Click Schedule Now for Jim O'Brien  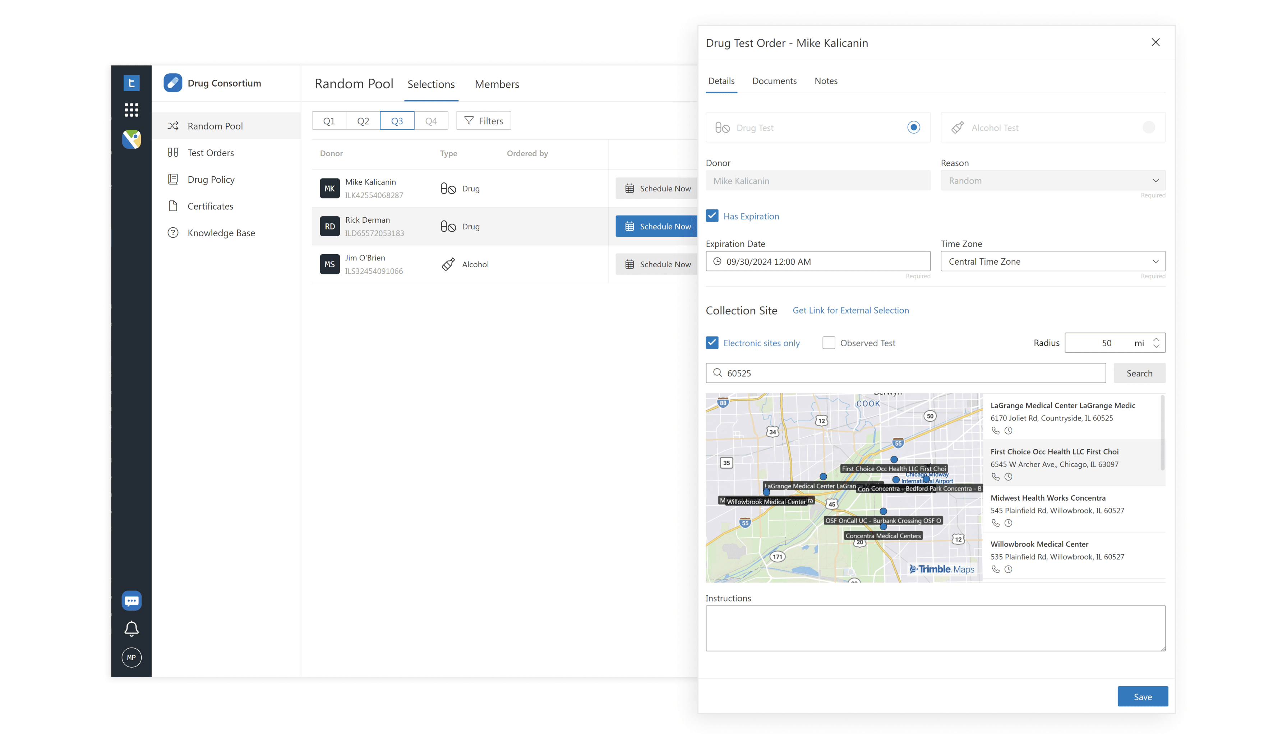tap(657, 264)
